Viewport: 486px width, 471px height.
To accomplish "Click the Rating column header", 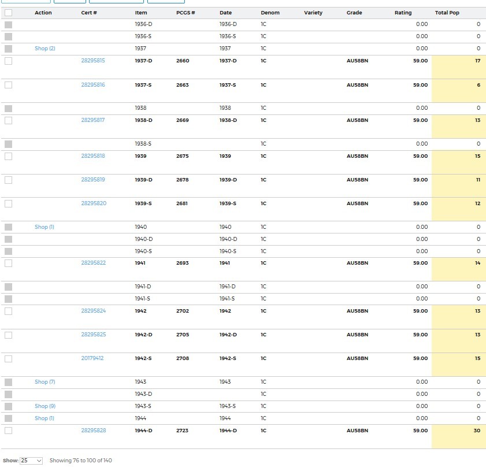I will (x=403, y=13).
